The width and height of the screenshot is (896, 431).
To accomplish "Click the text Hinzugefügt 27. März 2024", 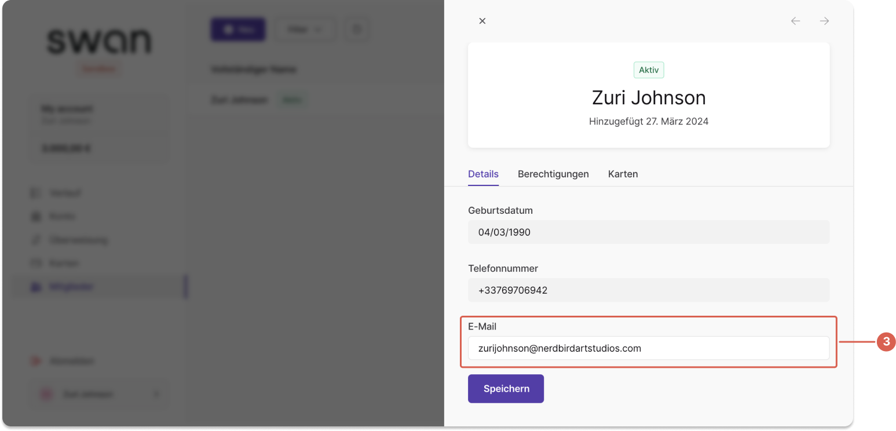I will [x=649, y=122].
